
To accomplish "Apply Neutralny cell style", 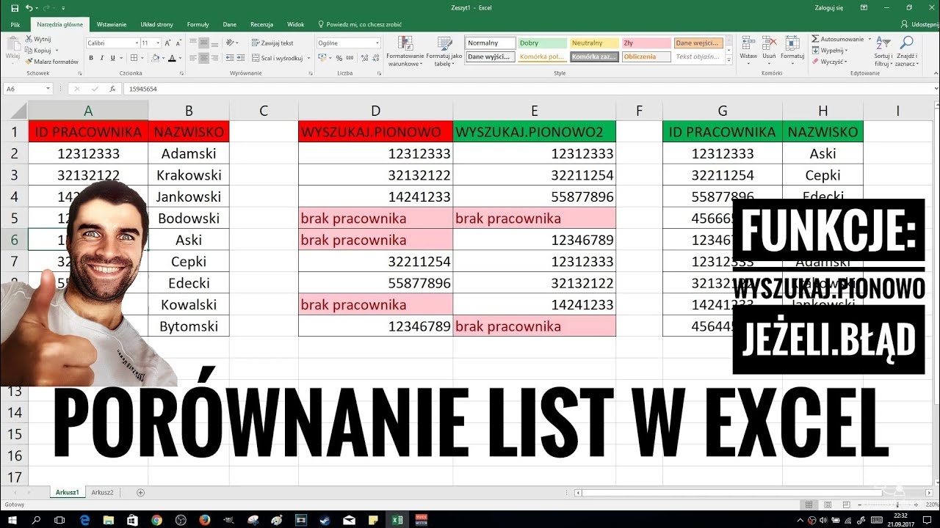I will pos(594,43).
